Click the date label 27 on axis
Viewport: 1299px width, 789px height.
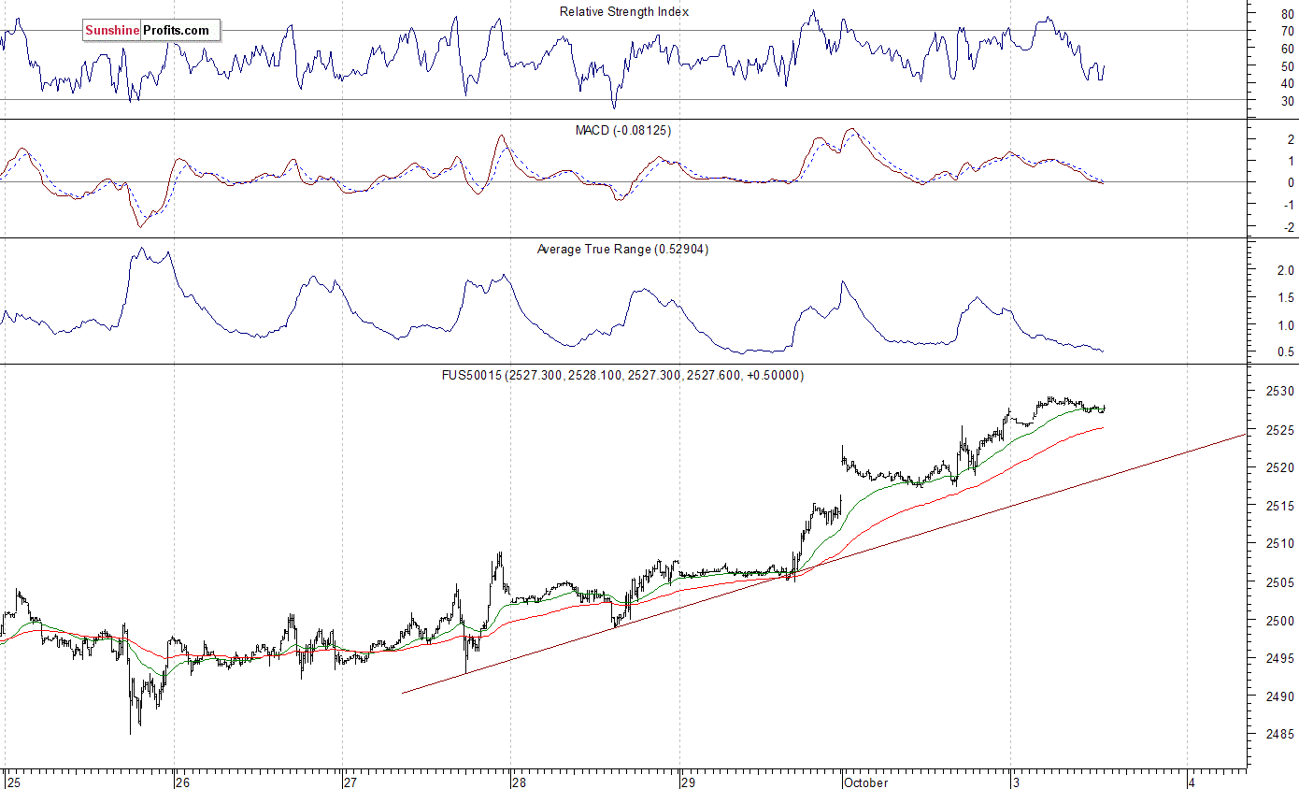pyautogui.click(x=351, y=782)
